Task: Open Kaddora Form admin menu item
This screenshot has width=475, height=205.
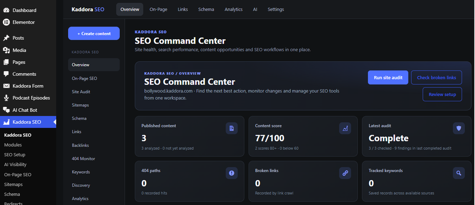Action: [x=28, y=86]
